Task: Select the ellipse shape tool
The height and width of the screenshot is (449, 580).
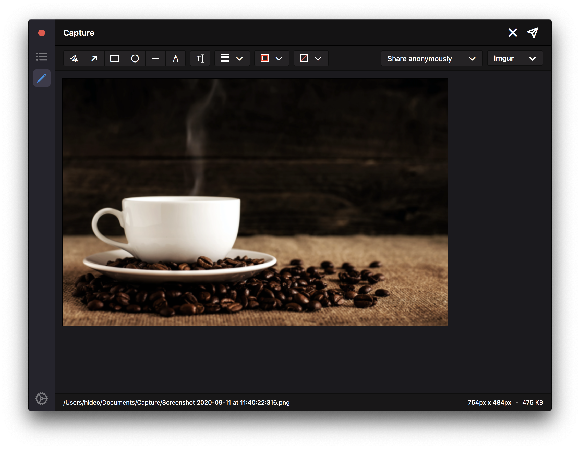Action: click(x=135, y=58)
